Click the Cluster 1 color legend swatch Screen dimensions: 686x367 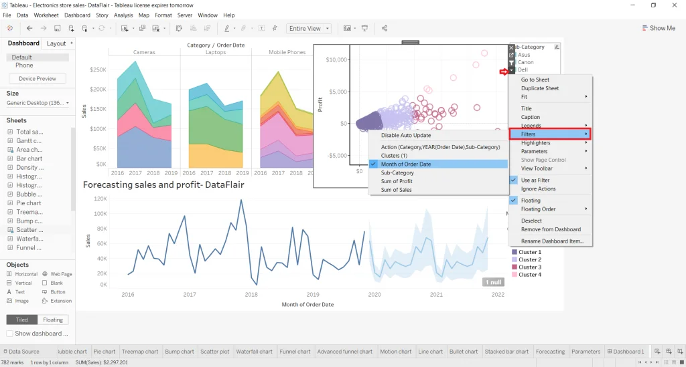pos(514,252)
